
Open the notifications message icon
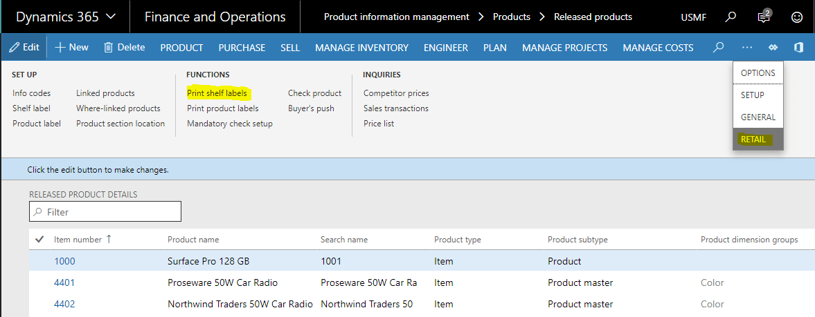(x=764, y=17)
